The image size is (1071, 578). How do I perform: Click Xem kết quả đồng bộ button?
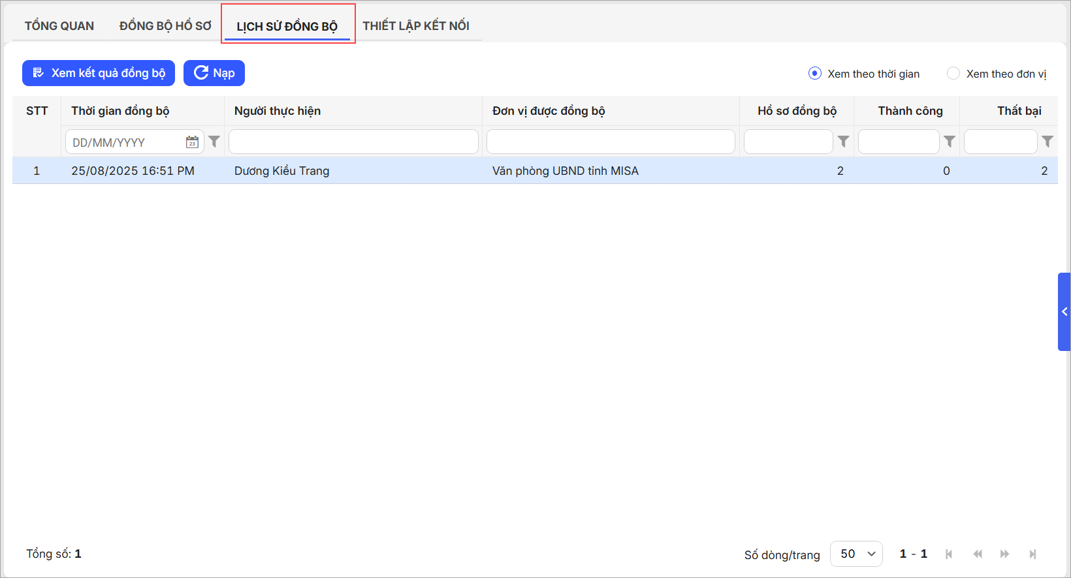click(99, 73)
